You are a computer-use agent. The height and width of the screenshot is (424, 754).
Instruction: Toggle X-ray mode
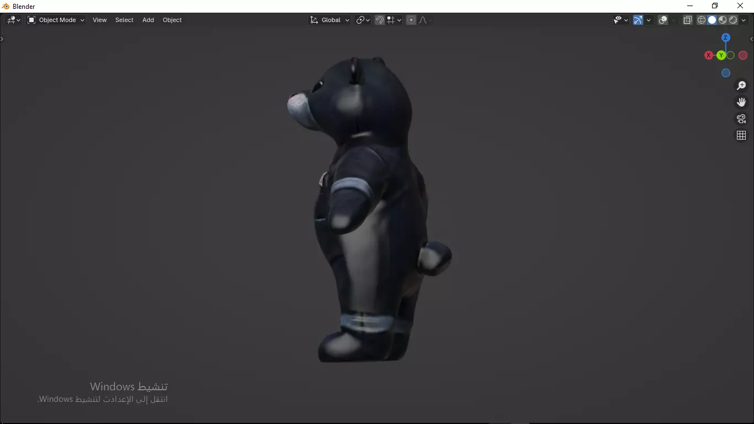tap(688, 20)
